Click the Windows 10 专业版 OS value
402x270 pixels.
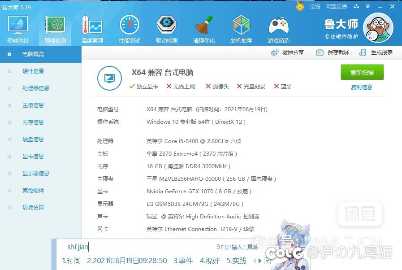click(196, 122)
